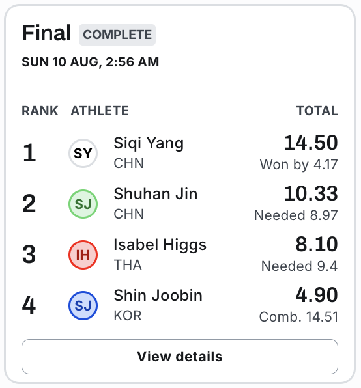Screen dimensions: 361x388
Task: Select athlete name Siqi Yang
Action: tap(149, 143)
